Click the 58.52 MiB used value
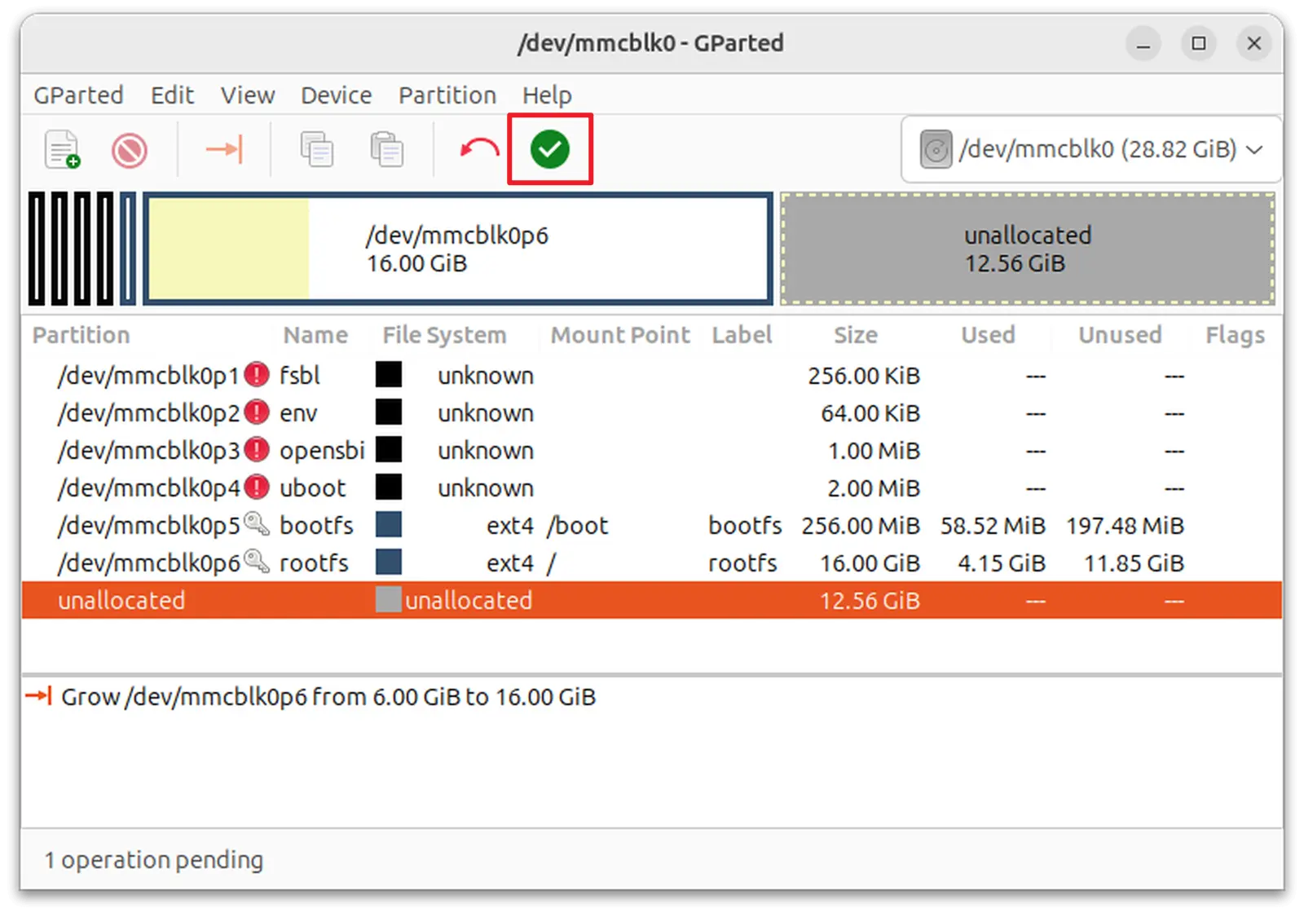The image size is (1304, 913). pos(993,526)
